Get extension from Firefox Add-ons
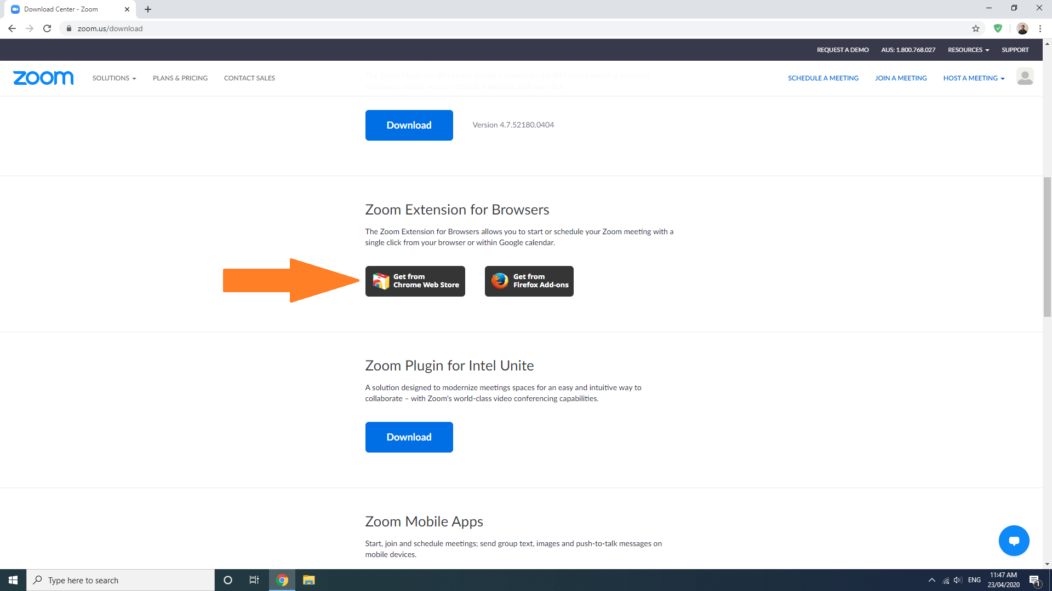 [x=529, y=281]
